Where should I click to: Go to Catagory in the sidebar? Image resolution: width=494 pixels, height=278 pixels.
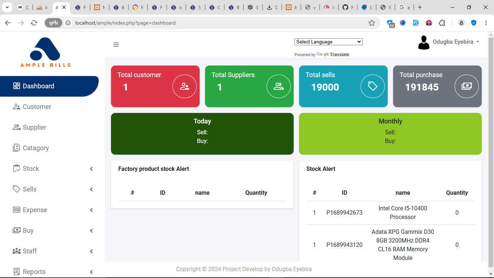pos(35,148)
